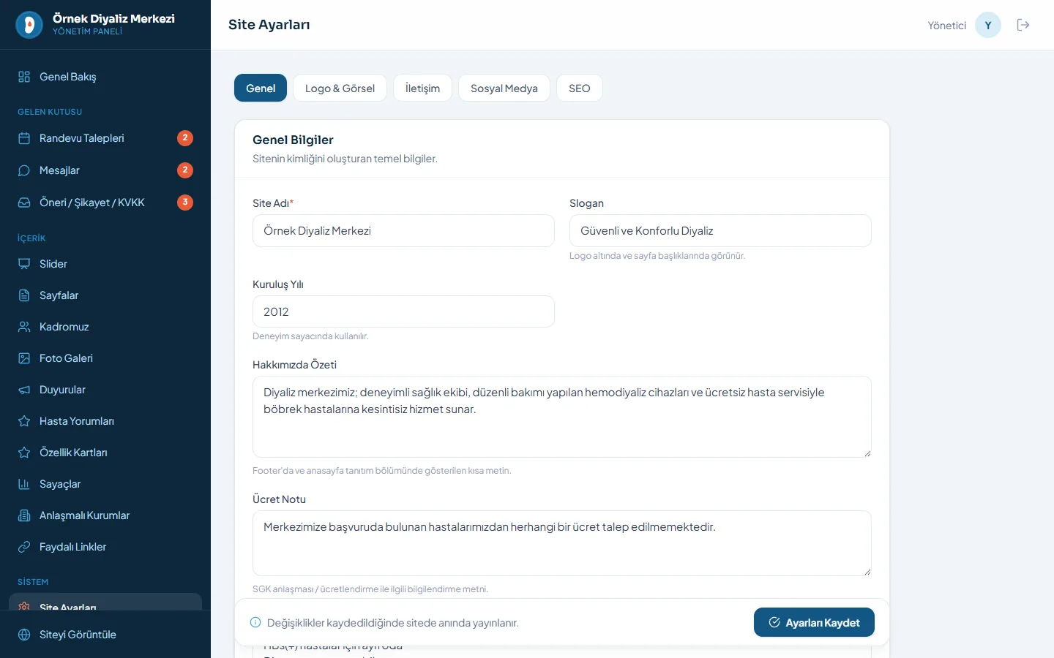Click the info icon beside save notice
The width and height of the screenshot is (1054, 658).
(255, 622)
